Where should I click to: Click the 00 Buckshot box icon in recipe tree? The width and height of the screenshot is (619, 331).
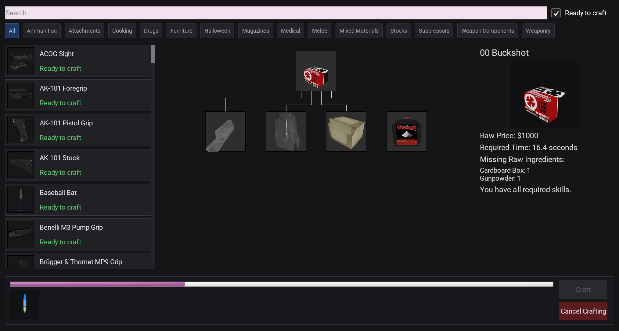pos(316,71)
